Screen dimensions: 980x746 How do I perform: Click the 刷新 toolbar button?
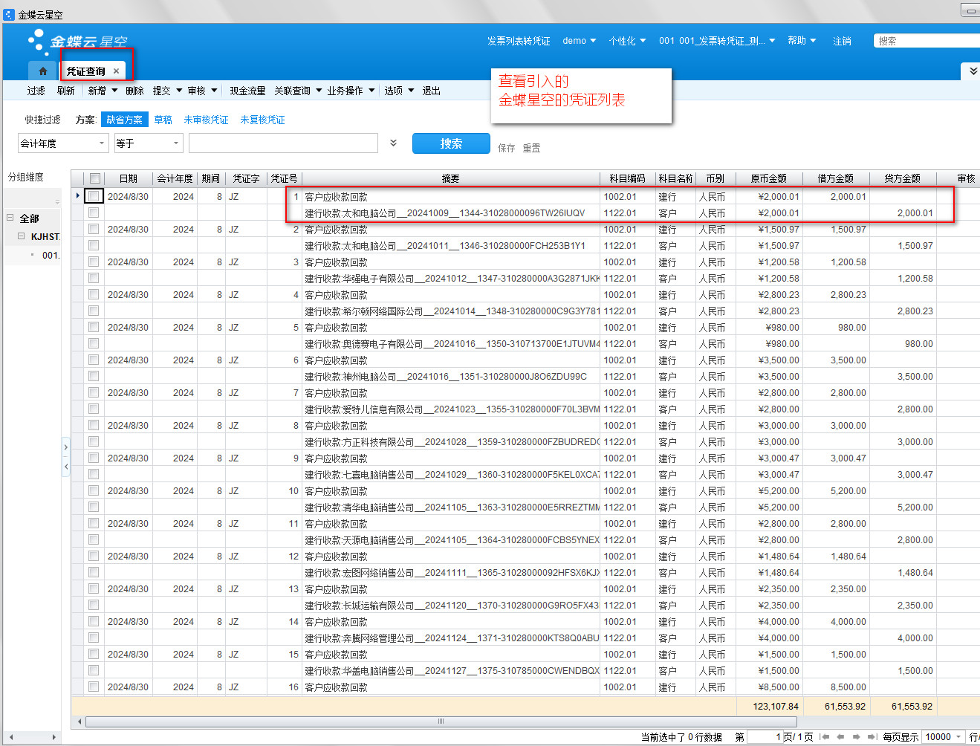[66, 91]
